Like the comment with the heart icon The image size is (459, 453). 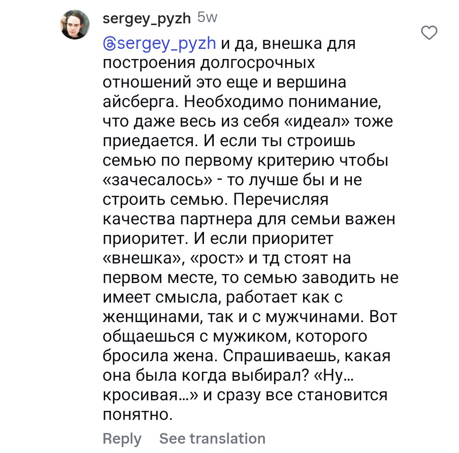pyautogui.click(x=429, y=33)
